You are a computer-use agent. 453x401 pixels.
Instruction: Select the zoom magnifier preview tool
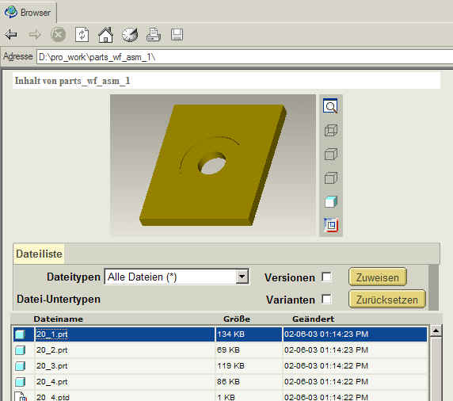pyautogui.click(x=330, y=106)
